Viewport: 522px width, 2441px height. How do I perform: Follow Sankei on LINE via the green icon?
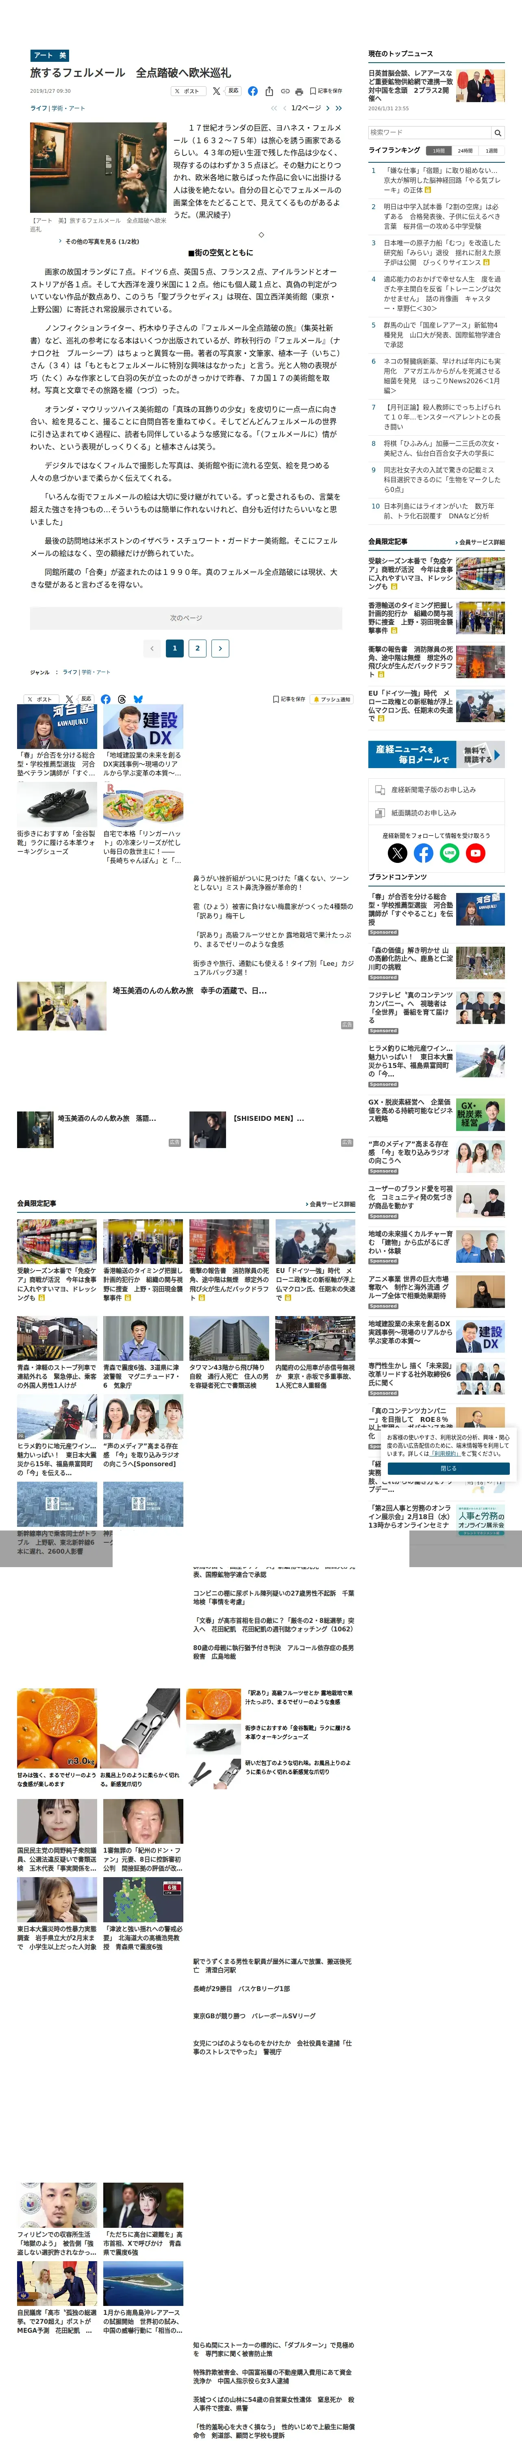449,853
